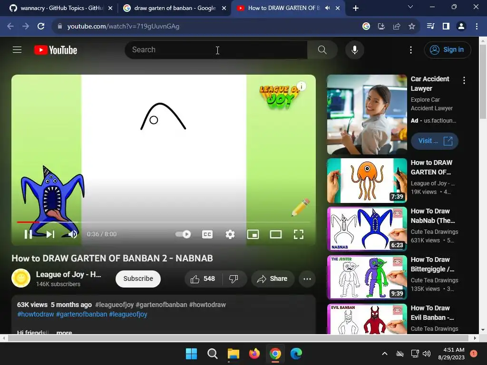Expand description with more
The width and height of the screenshot is (487, 365).
pyautogui.click(x=64, y=332)
